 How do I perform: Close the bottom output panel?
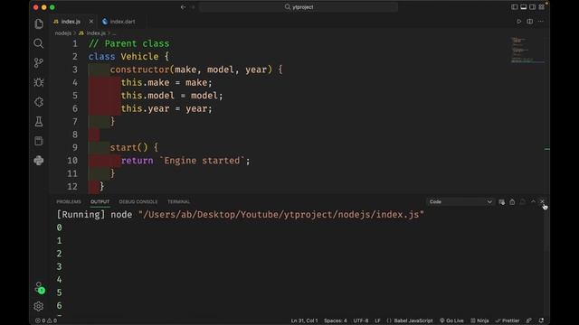point(542,201)
